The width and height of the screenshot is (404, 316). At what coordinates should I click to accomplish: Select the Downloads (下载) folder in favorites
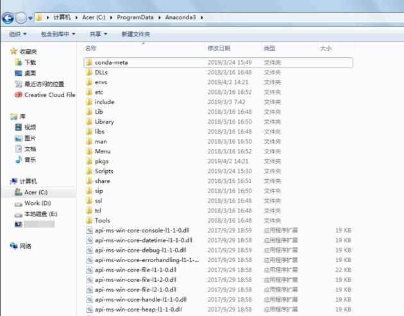point(18,62)
